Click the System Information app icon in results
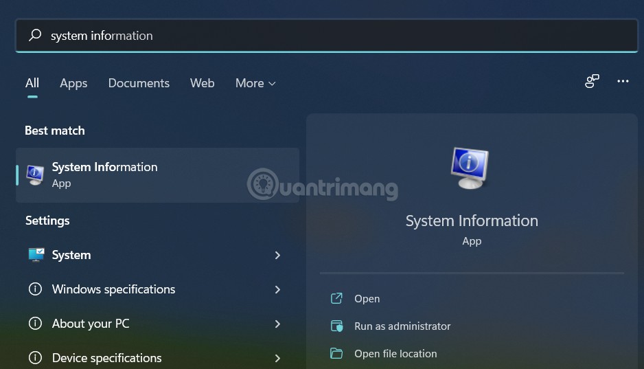644x369 pixels. pyautogui.click(x=35, y=175)
